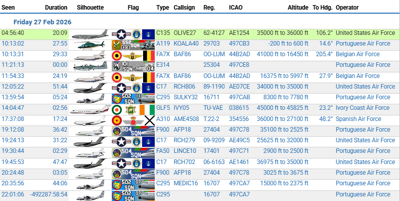
Task: Open Spanish Air Force operator link
Action: 359,119
